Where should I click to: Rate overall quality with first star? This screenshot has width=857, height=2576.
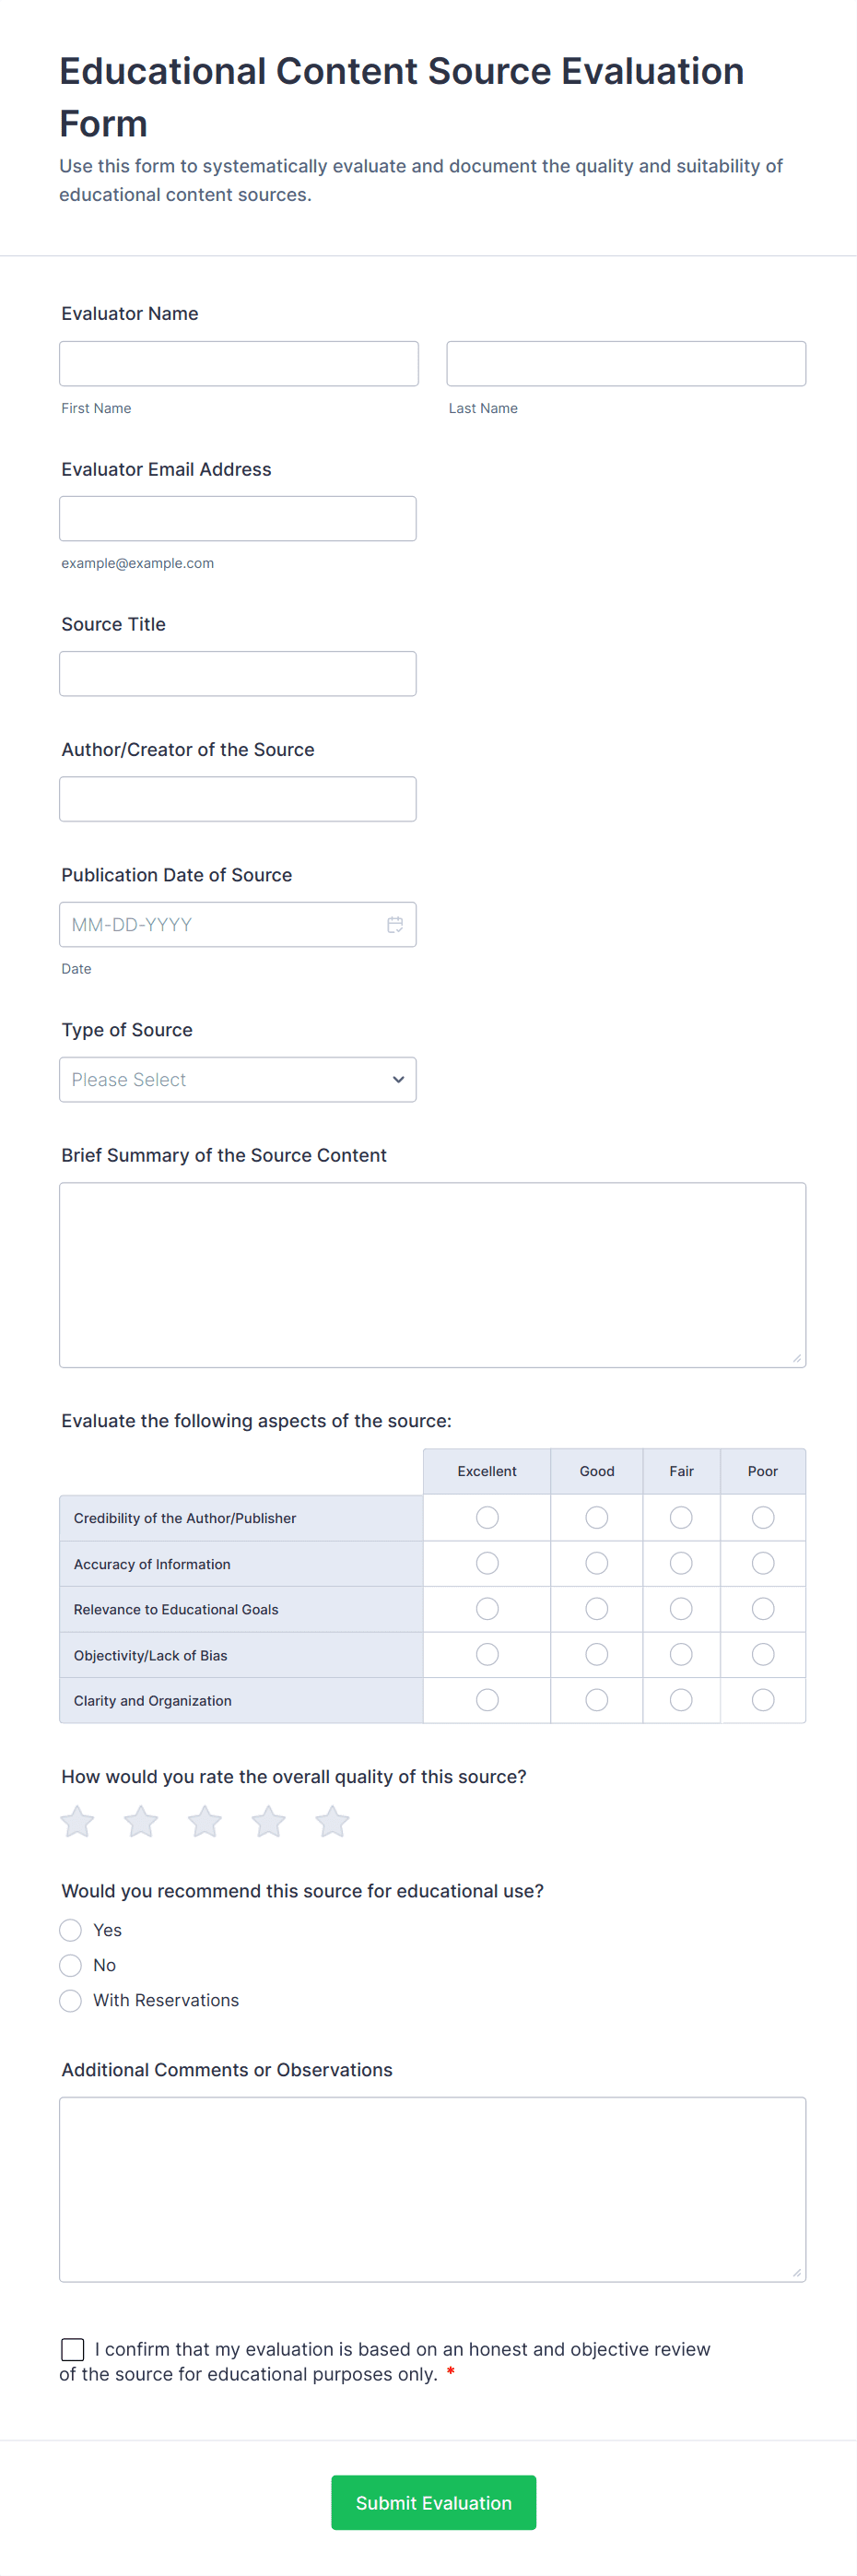(x=77, y=1821)
